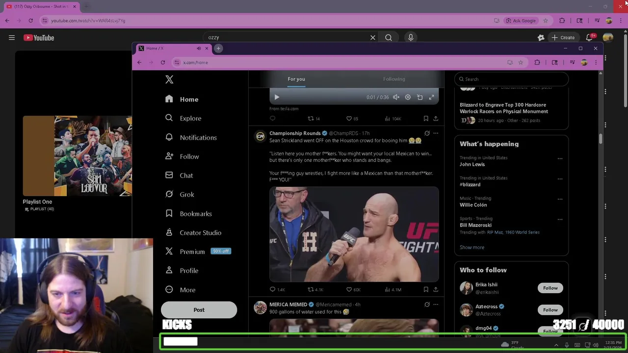Search YouTube with the magnifier button
This screenshot has height=353, width=628.
point(389,37)
